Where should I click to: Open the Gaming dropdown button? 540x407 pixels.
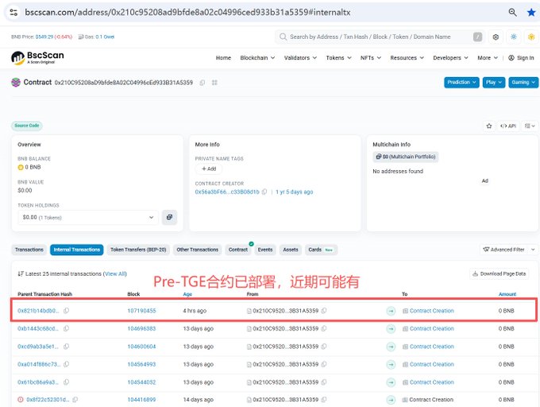(x=523, y=83)
